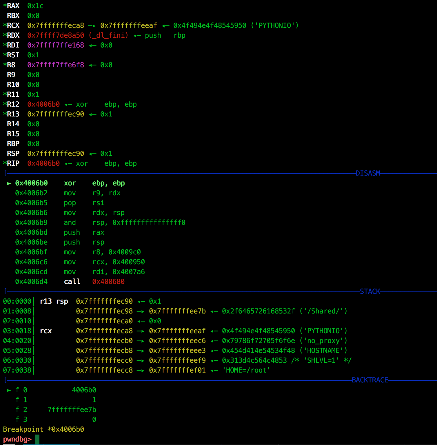This screenshot has height=445, width=437.
Task: Click the _dl_fini symbol in RDX
Action: click(x=109, y=35)
